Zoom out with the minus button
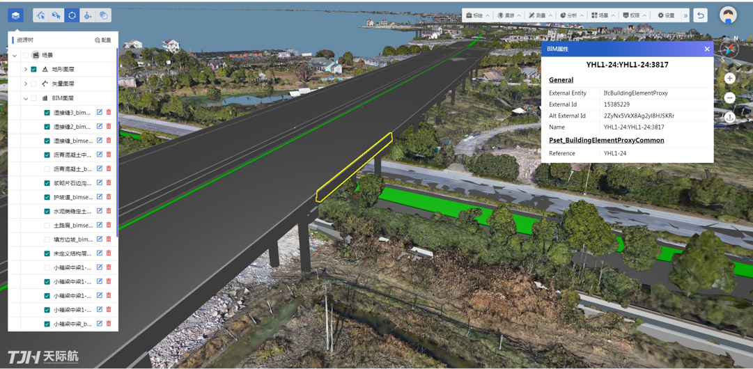This screenshot has width=753, height=369. (x=729, y=98)
